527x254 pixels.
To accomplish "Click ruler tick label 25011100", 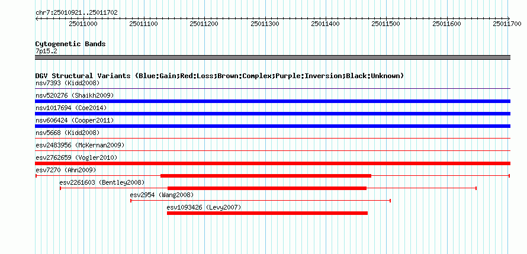I will pos(143,24).
